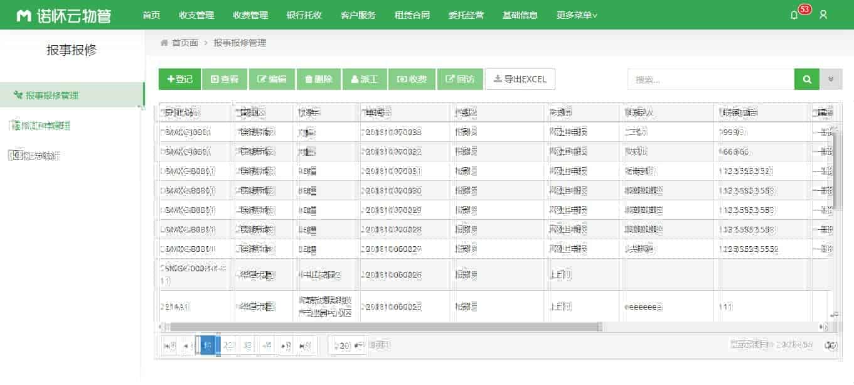Open the 收费管理 menu
This screenshot has height=385, width=854.
pyautogui.click(x=250, y=15)
